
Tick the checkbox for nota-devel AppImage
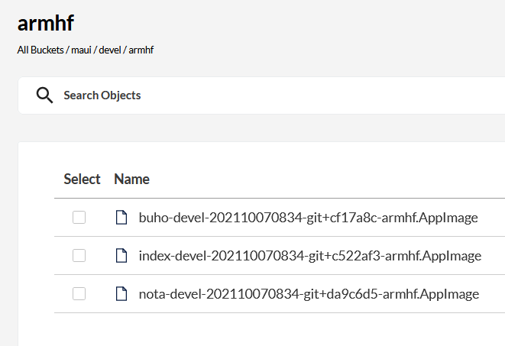coord(79,293)
